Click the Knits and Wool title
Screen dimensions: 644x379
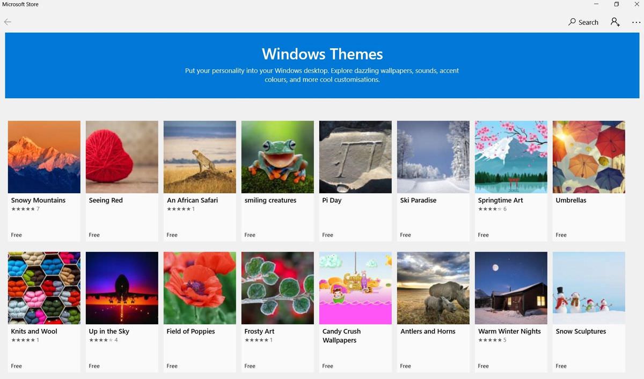tap(34, 331)
